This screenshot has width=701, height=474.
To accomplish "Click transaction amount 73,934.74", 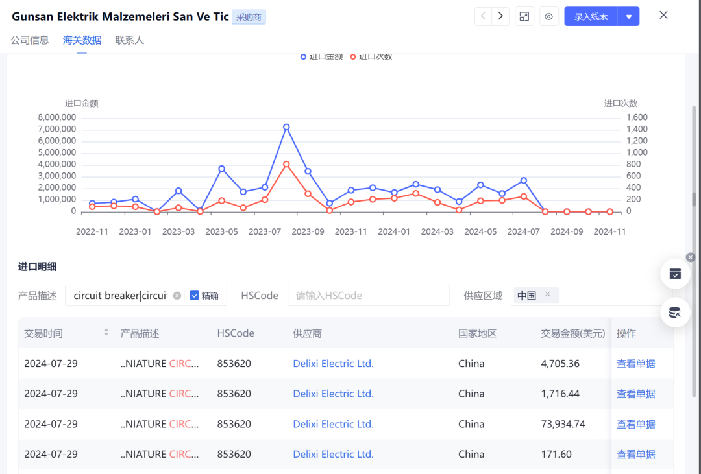I will coord(563,424).
